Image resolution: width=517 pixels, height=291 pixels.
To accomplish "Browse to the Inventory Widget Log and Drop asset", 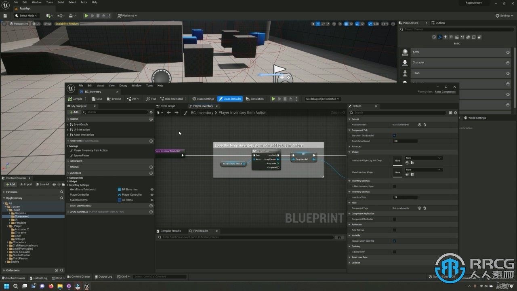I will 412,163.
